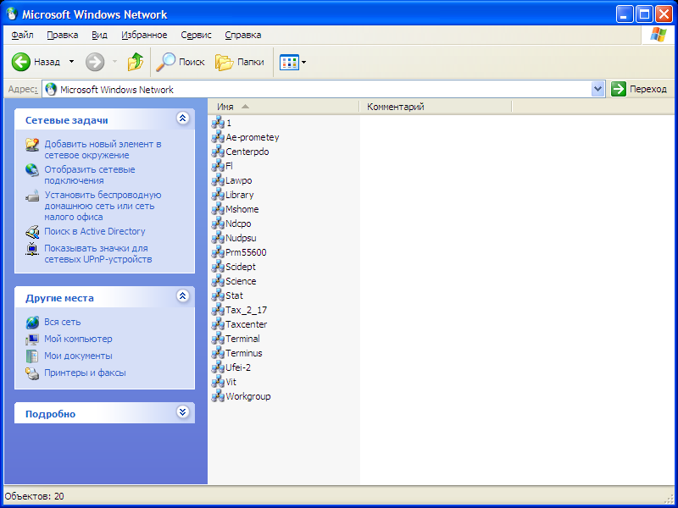
Task: Select the Stat workgroup icon
Action: pos(218,295)
